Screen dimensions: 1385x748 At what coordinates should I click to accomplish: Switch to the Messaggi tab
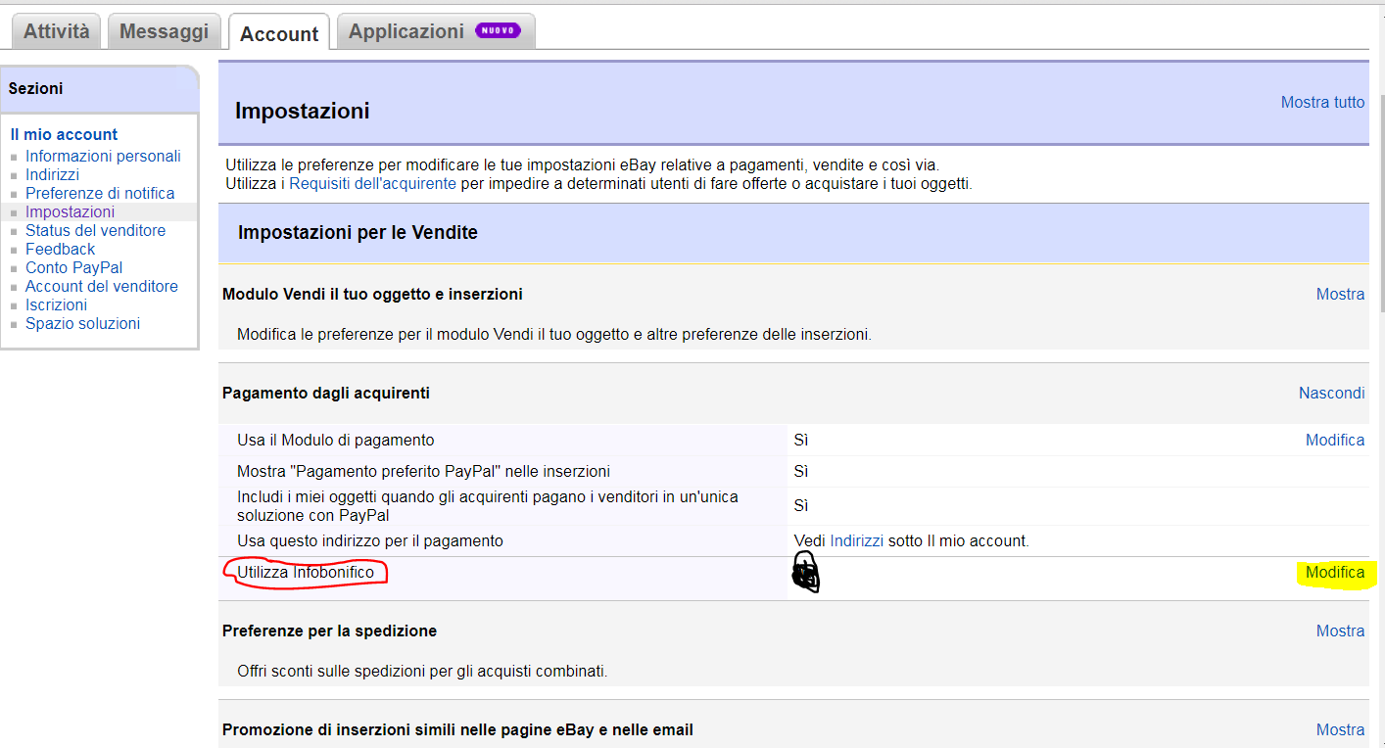pos(164,31)
